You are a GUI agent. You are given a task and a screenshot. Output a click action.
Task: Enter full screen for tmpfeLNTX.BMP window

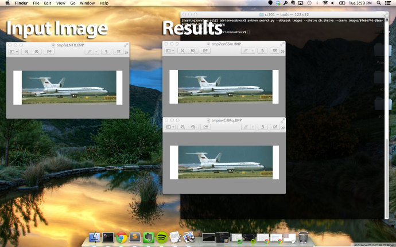tap(126, 45)
